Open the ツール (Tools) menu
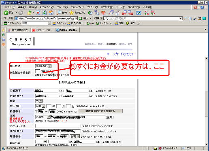Viewport: 209px width, 151px height. (120, 7)
